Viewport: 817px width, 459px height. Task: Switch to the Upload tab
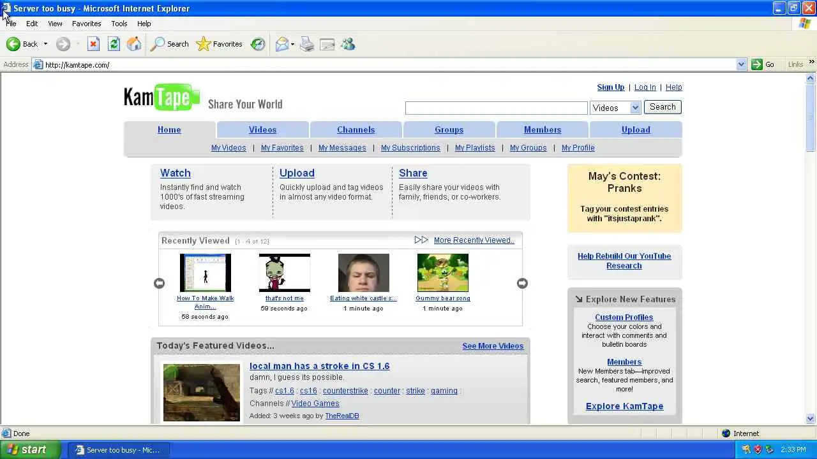pos(636,129)
